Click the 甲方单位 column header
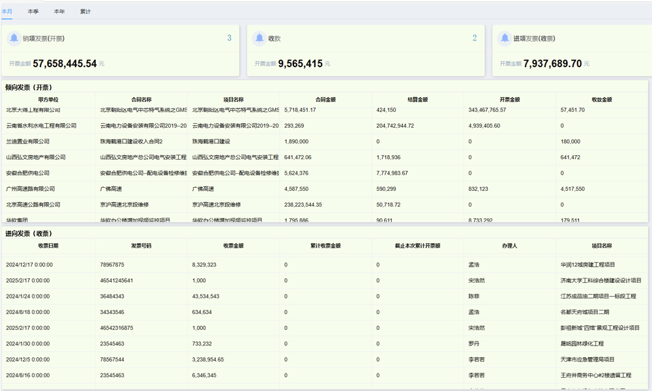 48,100
